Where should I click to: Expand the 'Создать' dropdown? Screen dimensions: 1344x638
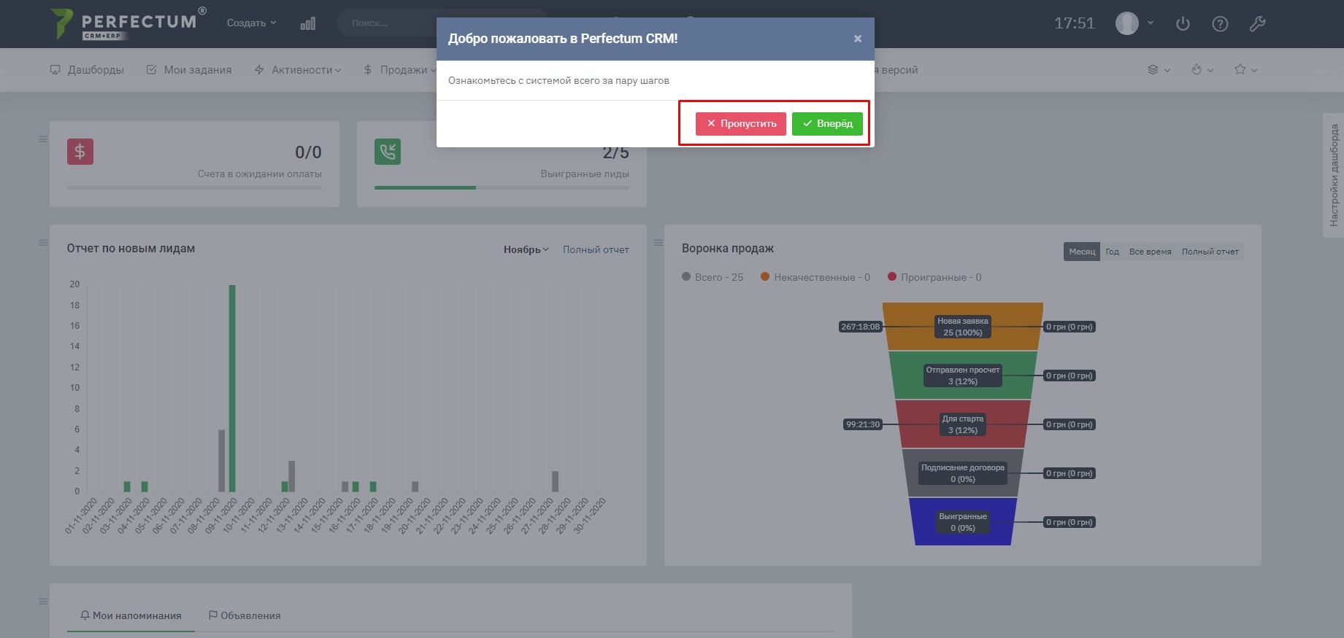(x=251, y=23)
